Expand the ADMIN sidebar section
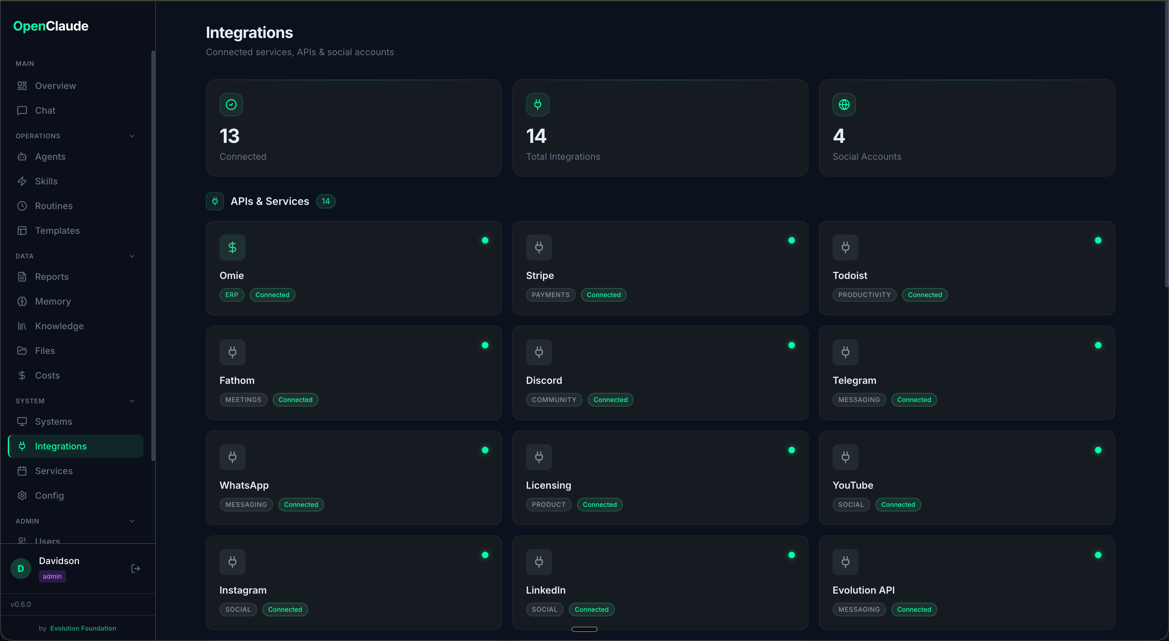 coord(132,521)
